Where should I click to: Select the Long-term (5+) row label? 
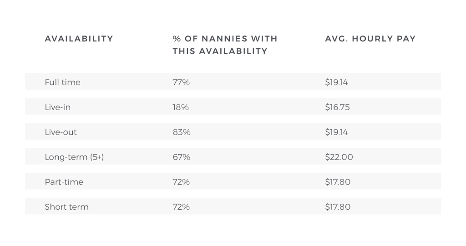tap(74, 157)
